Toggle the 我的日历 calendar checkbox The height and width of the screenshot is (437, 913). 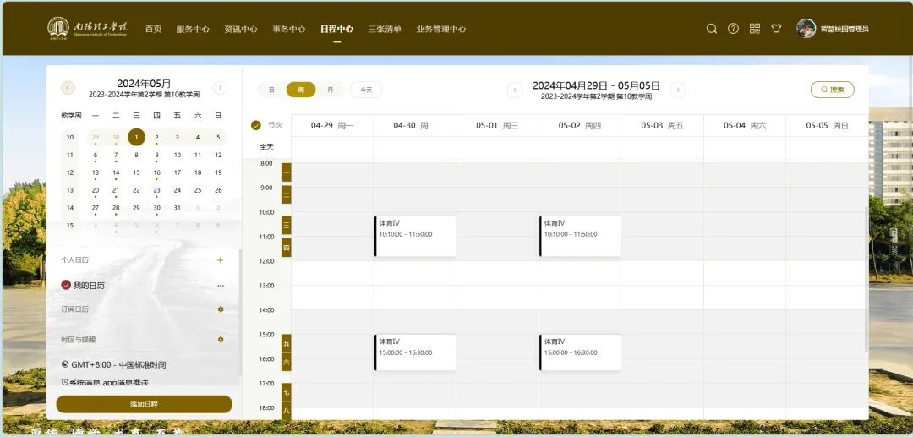(x=67, y=286)
